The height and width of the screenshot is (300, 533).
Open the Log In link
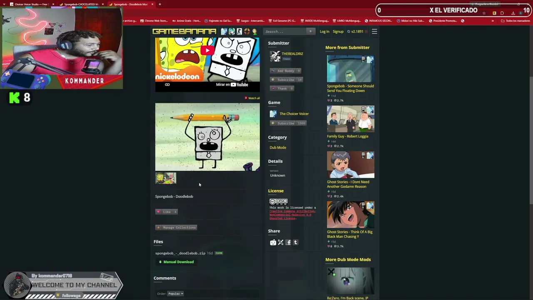324,31
